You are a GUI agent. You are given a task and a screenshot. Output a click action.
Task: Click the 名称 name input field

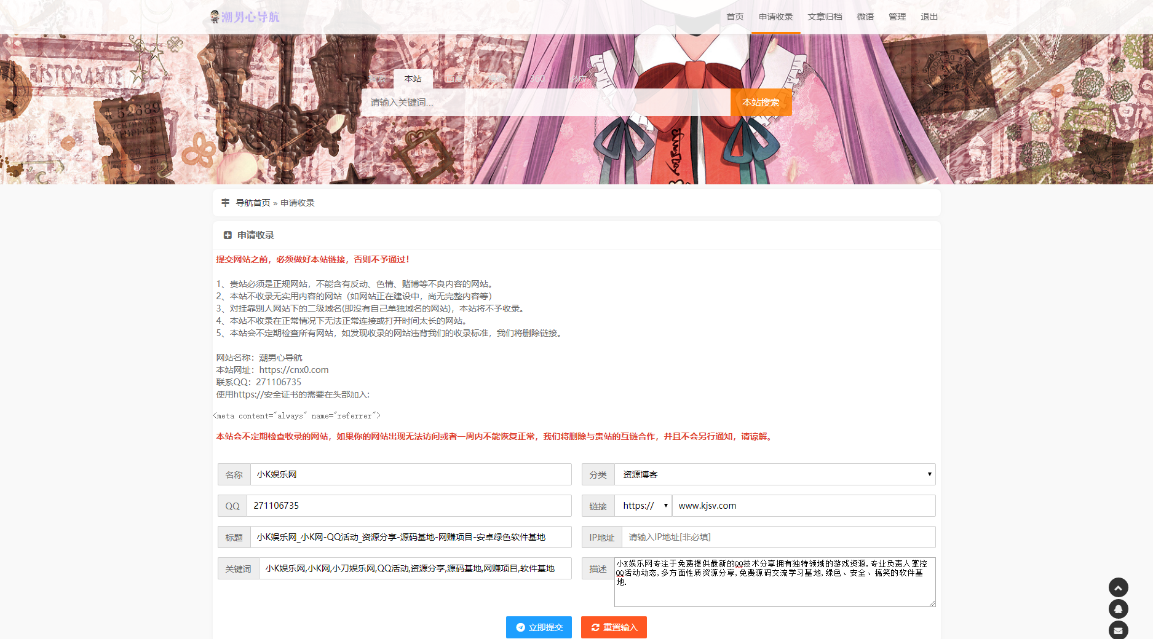click(x=411, y=474)
